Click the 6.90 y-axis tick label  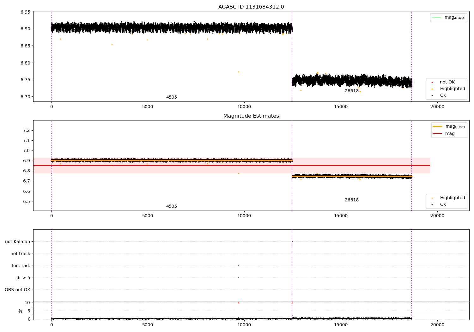pyautogui.click(x=25, y=29)
